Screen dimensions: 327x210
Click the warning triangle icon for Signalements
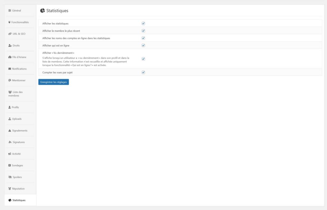coord(9,130)
